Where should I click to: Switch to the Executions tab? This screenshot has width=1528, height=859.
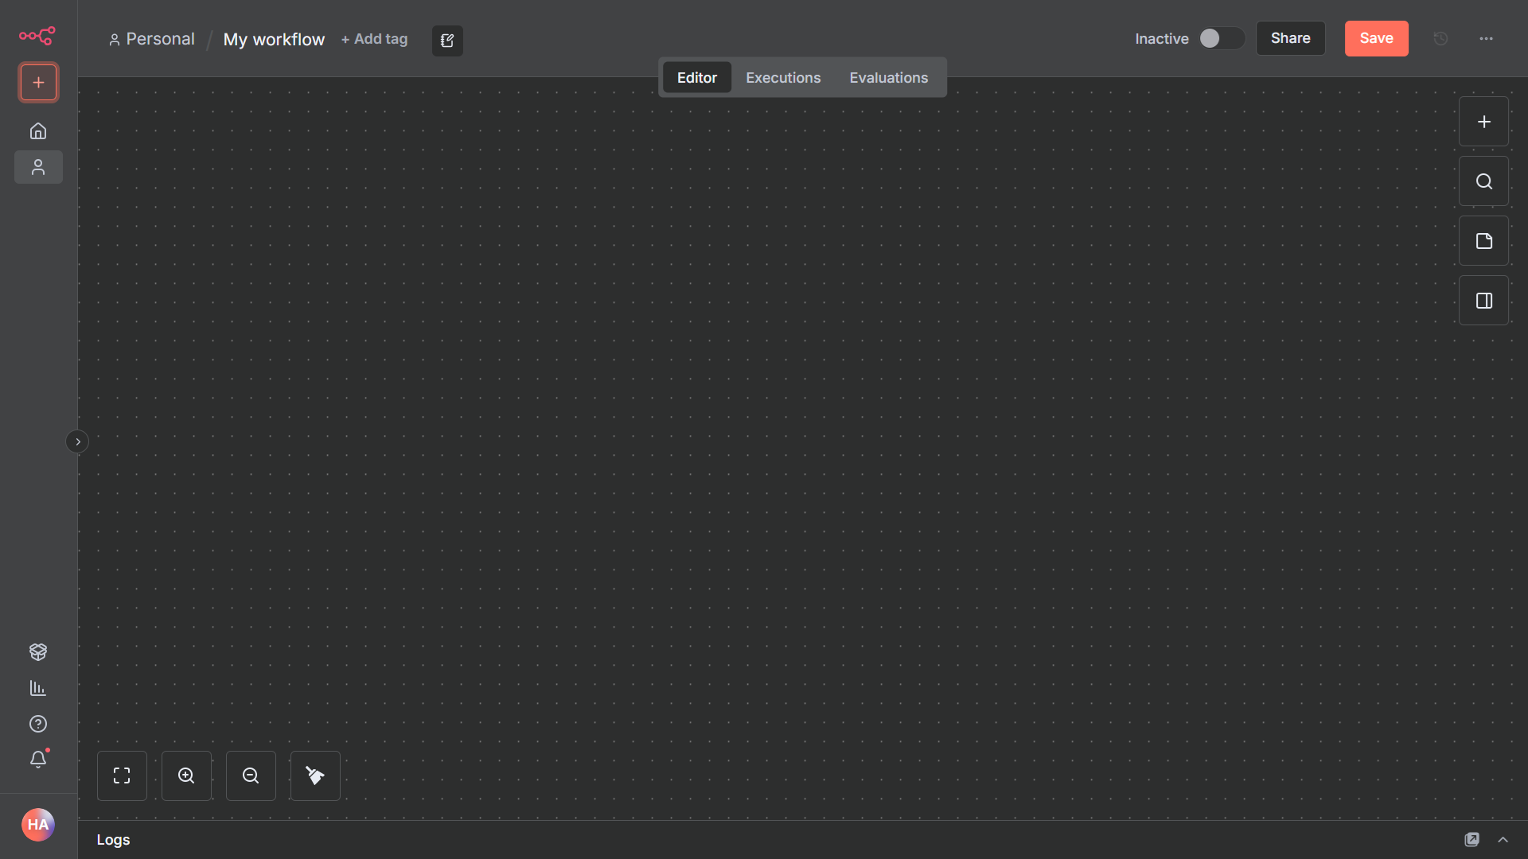tap(783, 77)
